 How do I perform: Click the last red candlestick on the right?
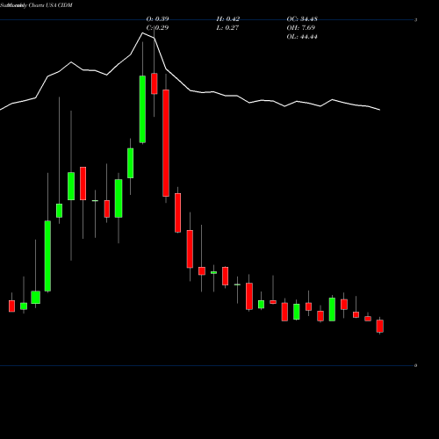coord(380,326)
